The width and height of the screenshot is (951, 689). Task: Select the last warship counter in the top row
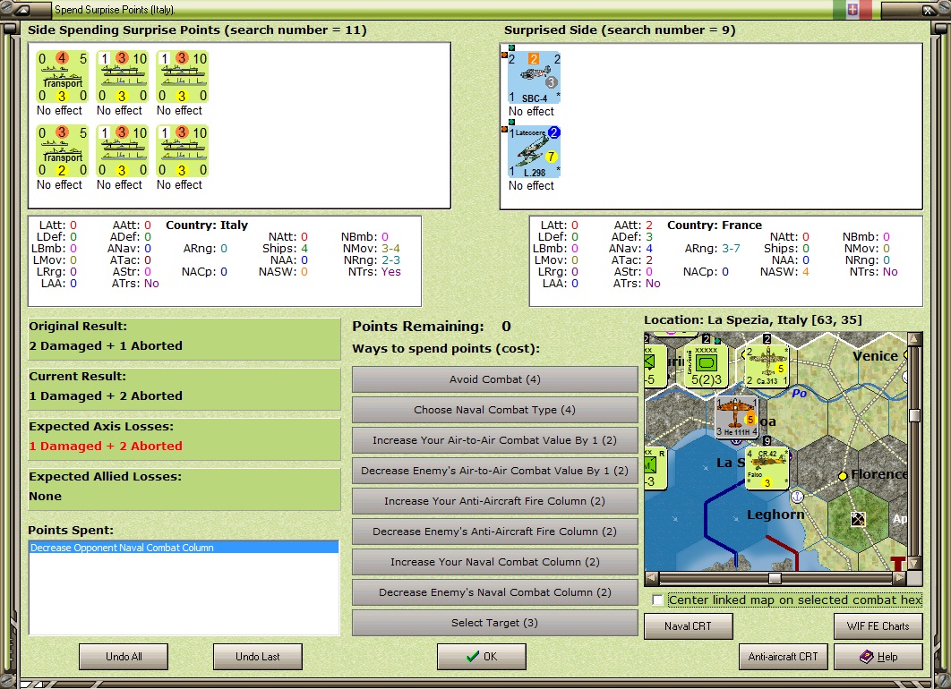coord(183,77)
